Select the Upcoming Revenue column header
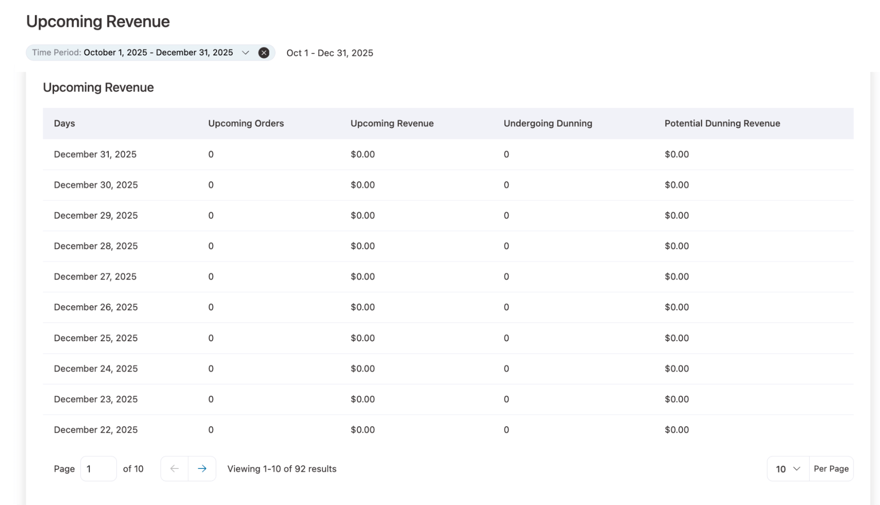The height and width of the screenshot is (505, 880). pos(391,123)
